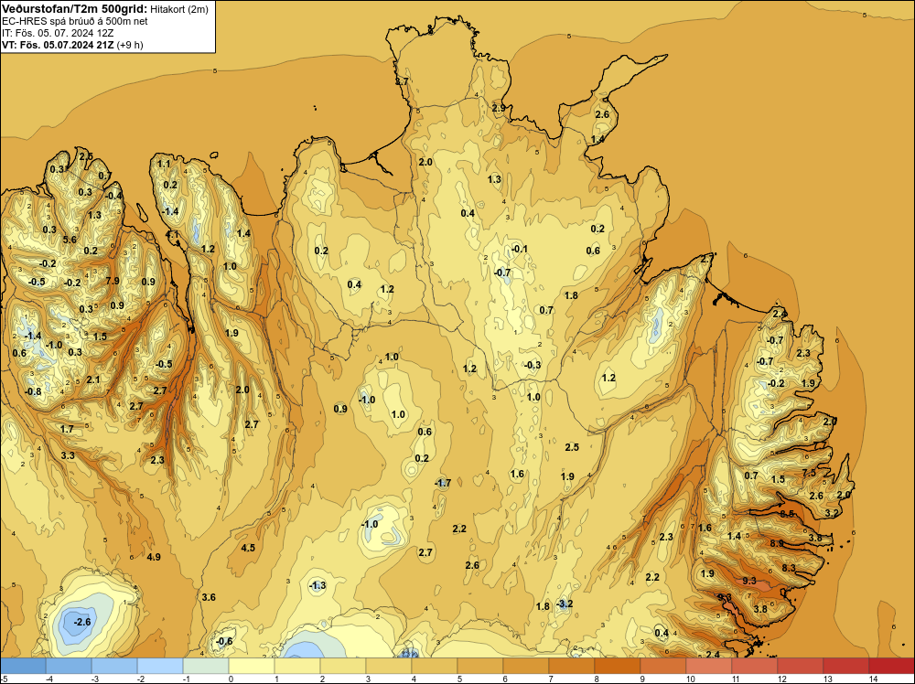Click the legend swatch between 10 and 11
The image size is (915, 684).
709,666
